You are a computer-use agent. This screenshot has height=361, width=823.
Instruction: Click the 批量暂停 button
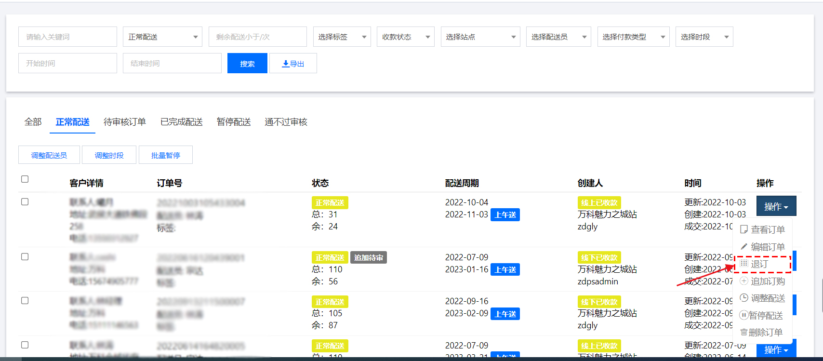[x=165, y=155]
